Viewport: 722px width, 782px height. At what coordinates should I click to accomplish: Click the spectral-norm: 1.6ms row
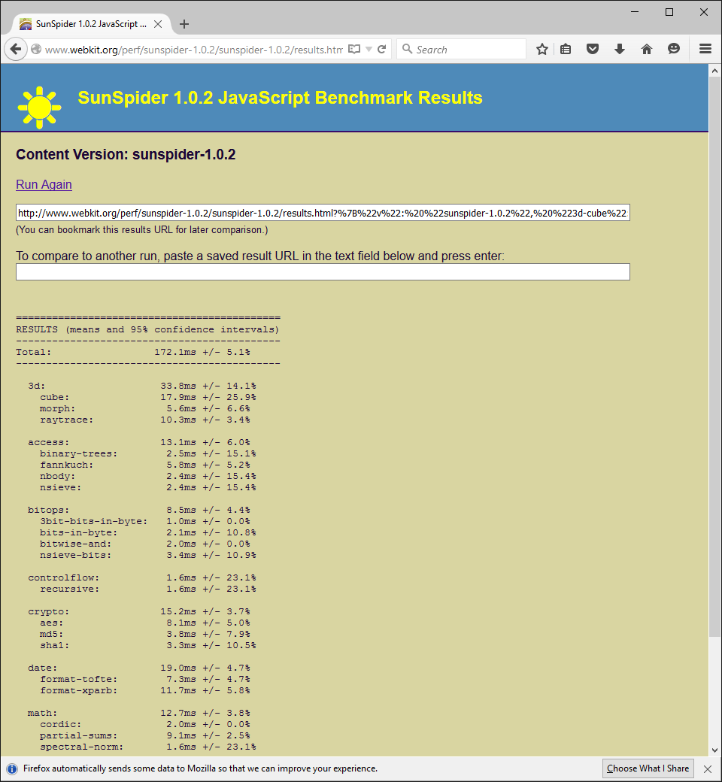[x=147, y=747]
